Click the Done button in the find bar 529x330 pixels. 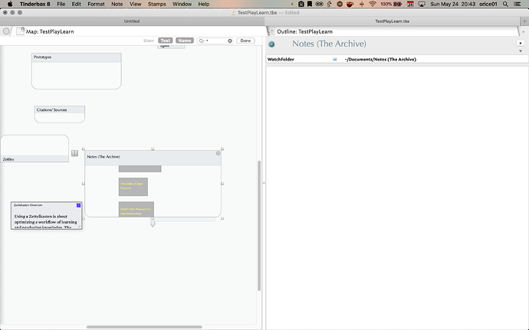[x=245, y=41]
